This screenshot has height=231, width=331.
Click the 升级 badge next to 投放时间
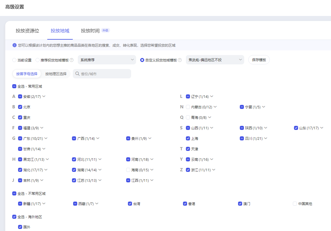tap(105, 31)
